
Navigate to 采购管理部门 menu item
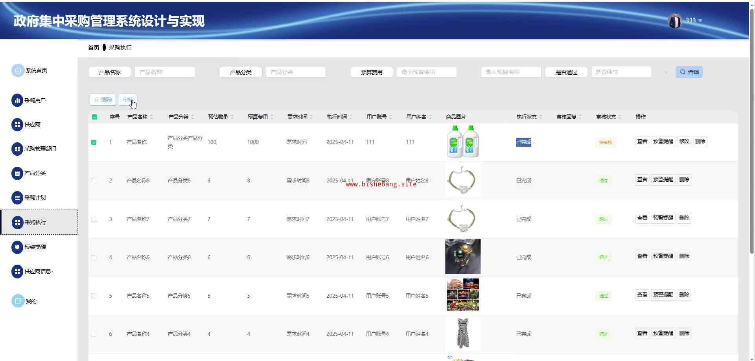pos(40,149)
